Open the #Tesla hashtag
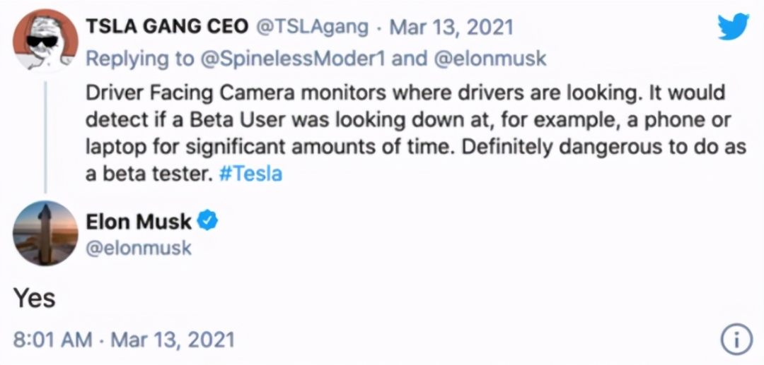Image resolution: width=764 pixels, height=365 pixels. 250,174
